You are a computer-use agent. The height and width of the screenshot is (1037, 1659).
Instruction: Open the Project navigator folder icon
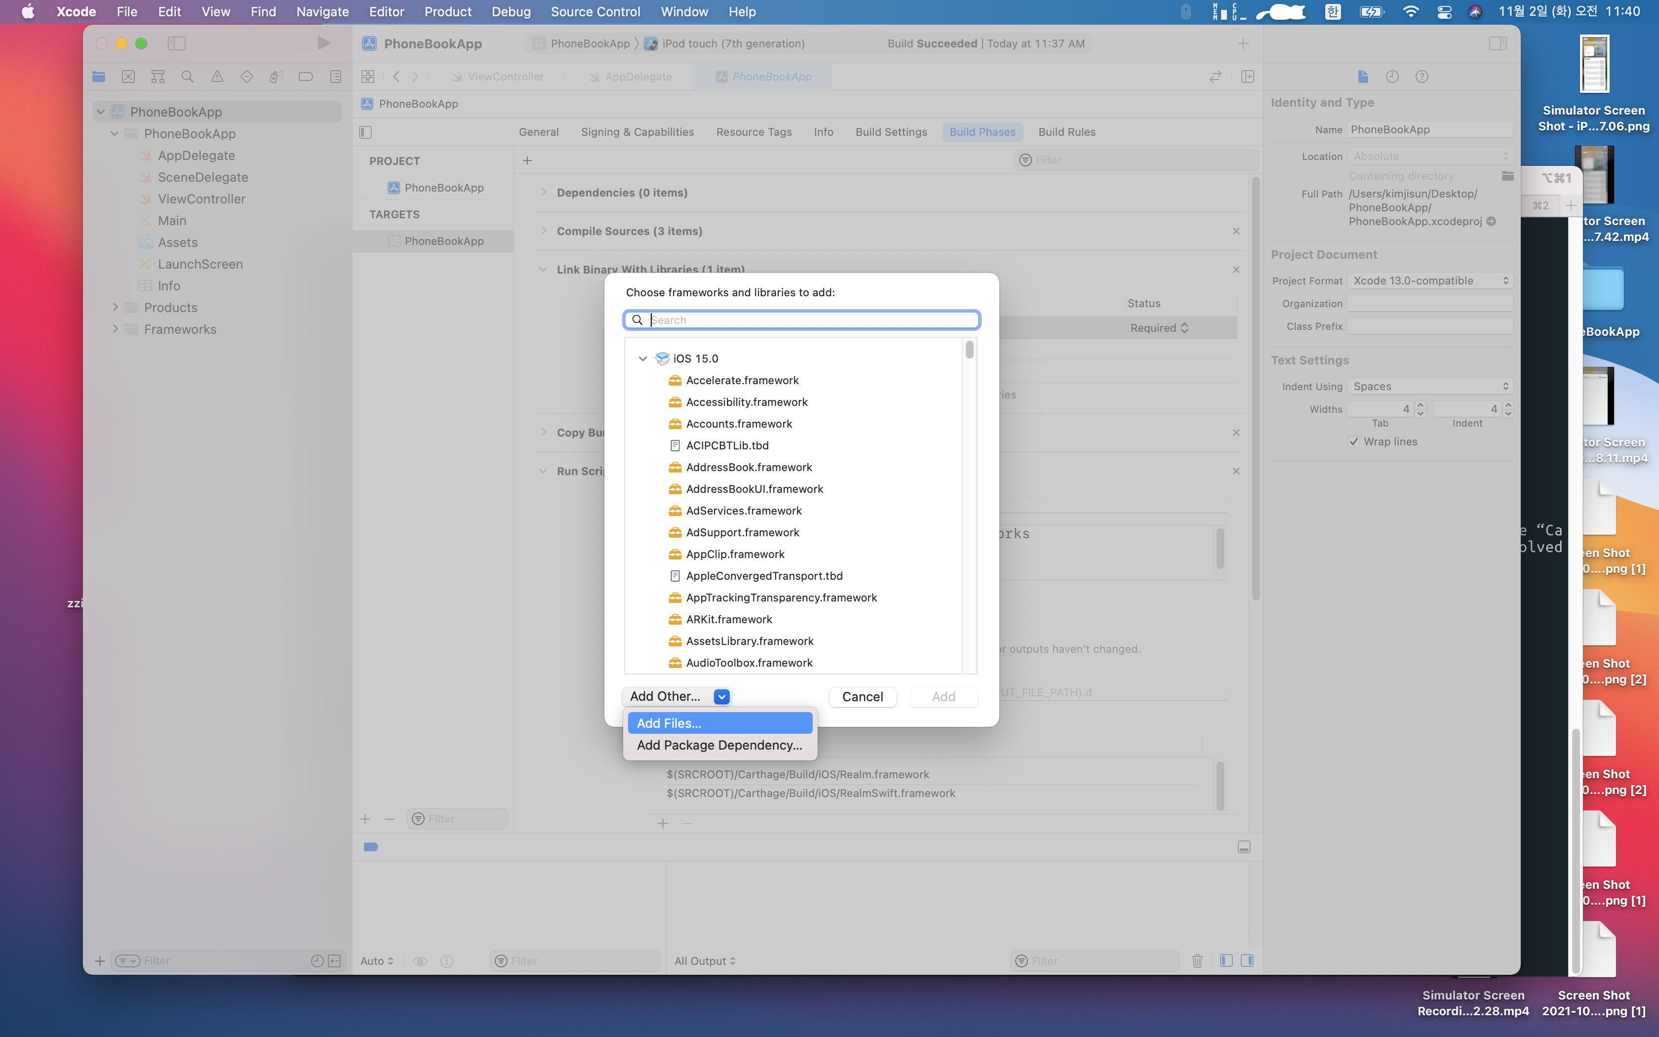(99, 77)
